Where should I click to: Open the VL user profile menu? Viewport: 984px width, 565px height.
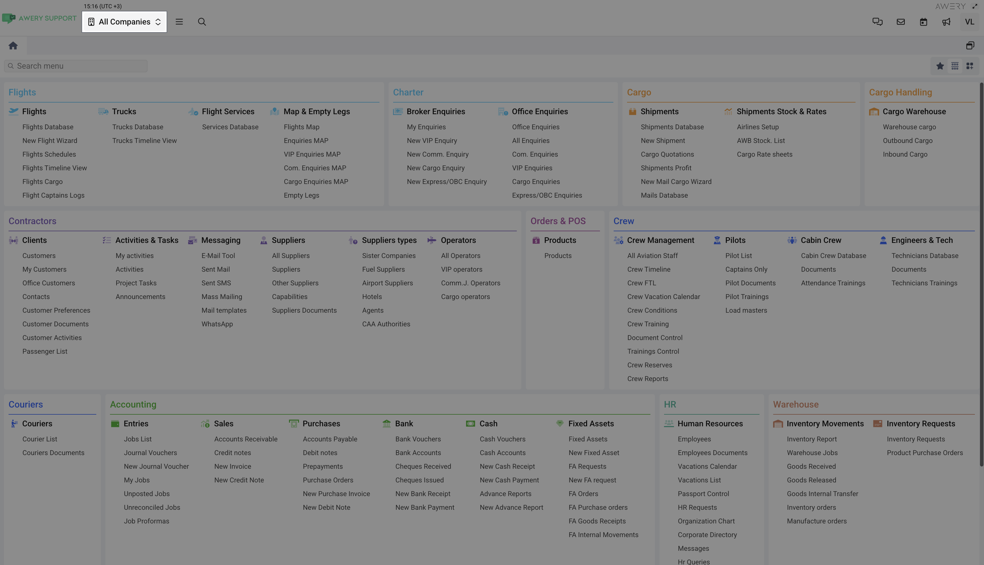point(969,22)
